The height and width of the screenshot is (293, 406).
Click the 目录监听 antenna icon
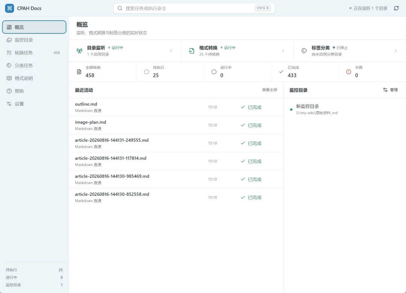[79, 51]
